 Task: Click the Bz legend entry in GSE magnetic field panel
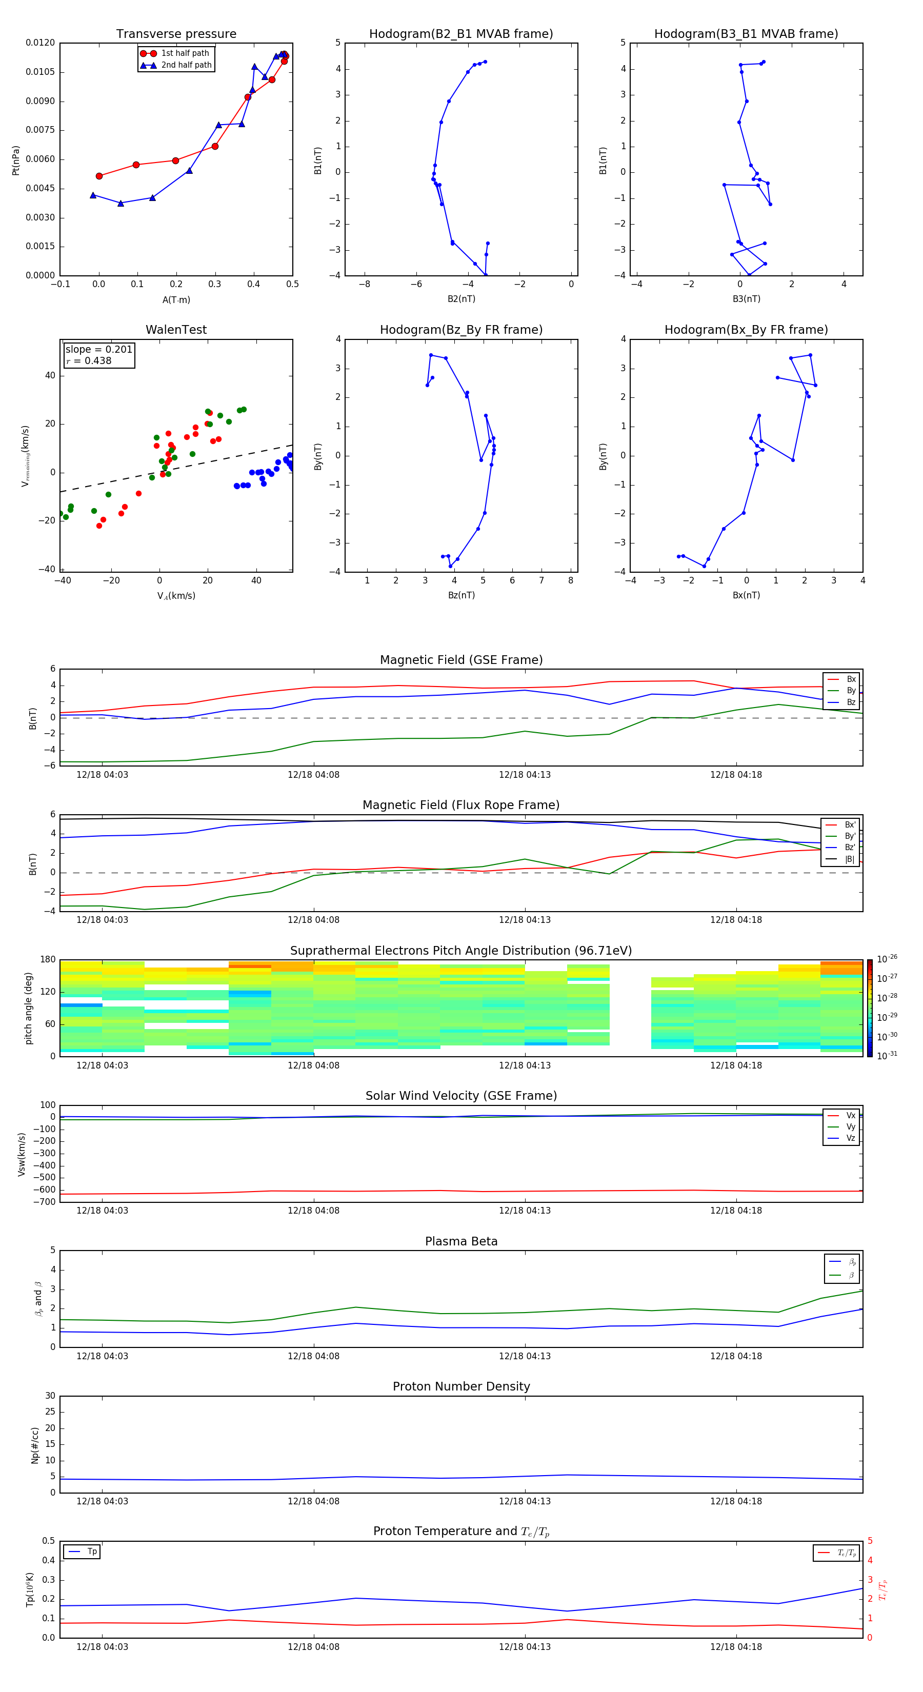841,703
